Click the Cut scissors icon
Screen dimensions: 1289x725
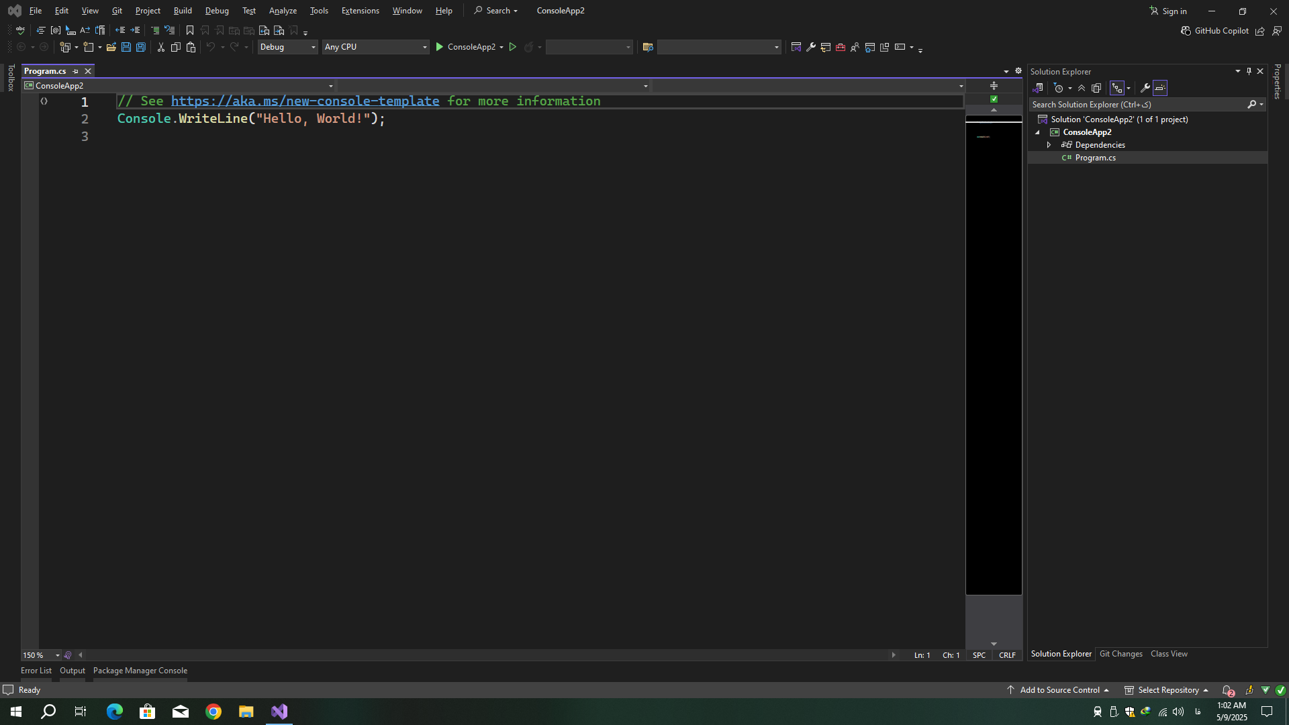pos(161,47)
